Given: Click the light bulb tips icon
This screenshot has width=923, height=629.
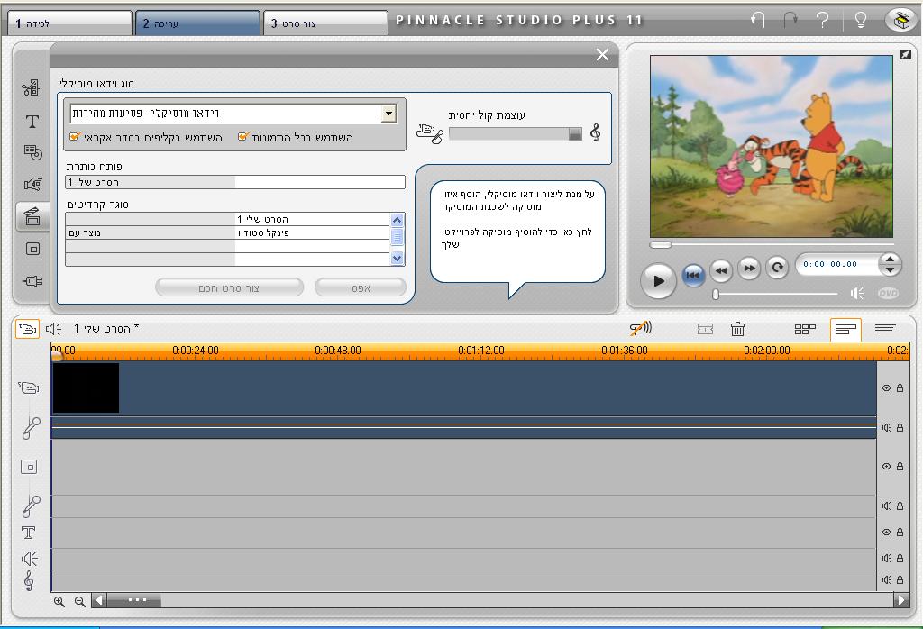Looking at the screenshot, I should tap(860, 20).
